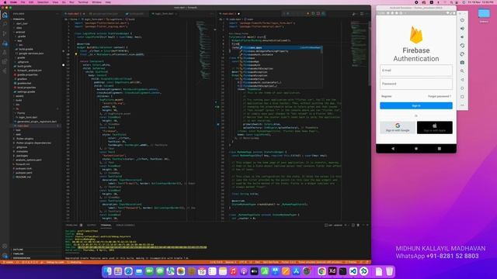Expand the DEPENDENCIES section

click(x=22, y=258)
